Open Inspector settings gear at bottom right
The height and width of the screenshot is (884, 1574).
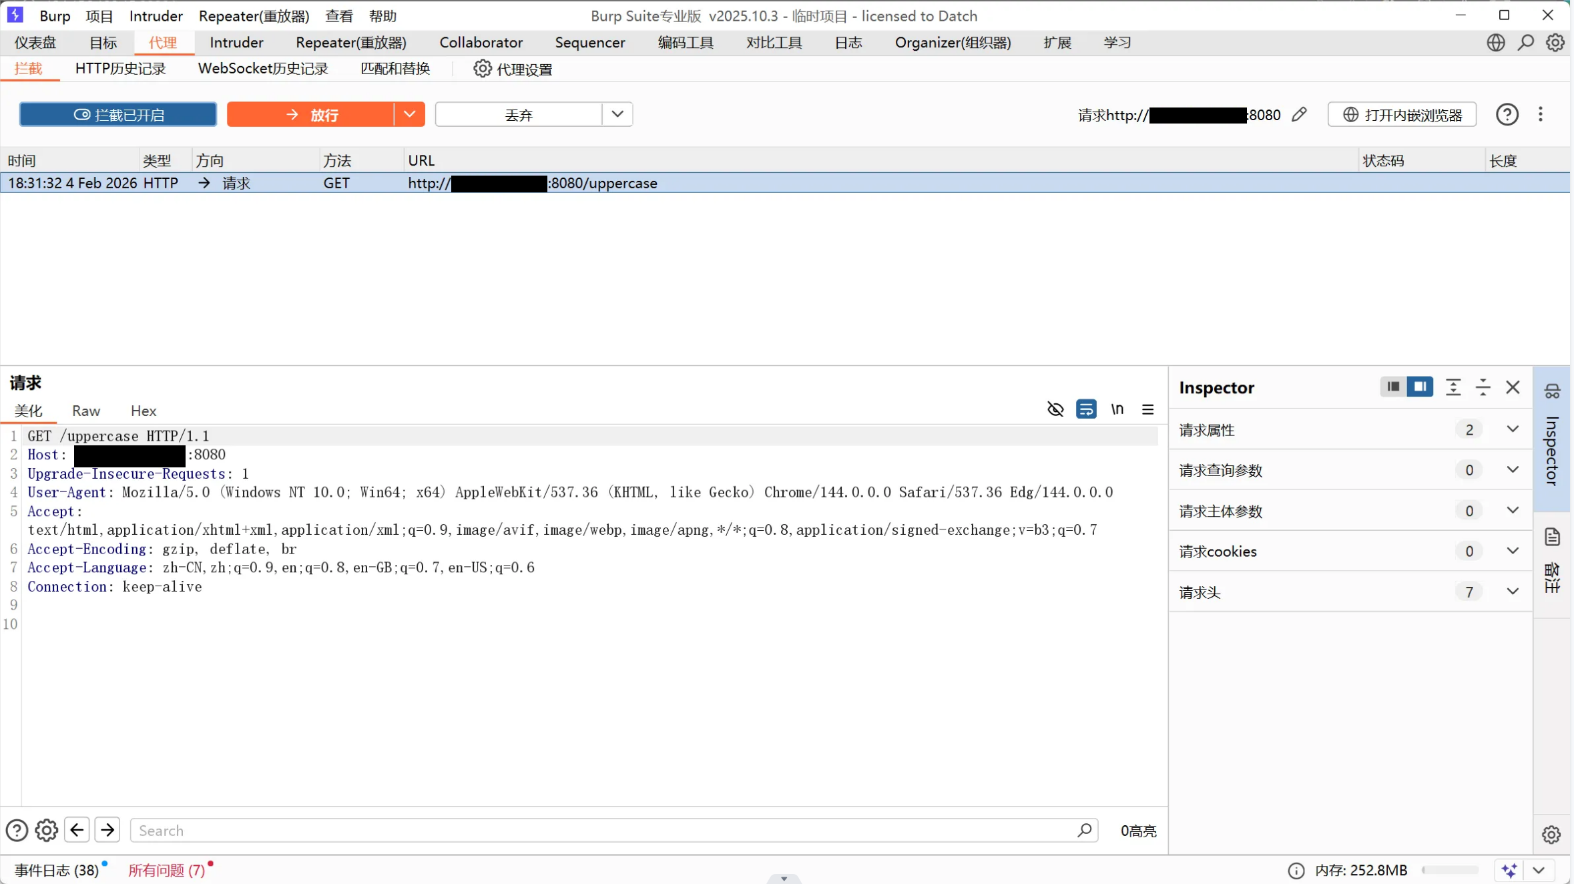(x=1551, y=835)
